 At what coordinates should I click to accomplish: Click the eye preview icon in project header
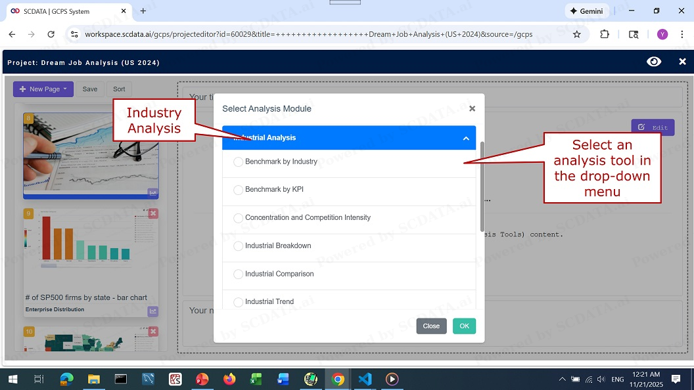pyautogui.click(x=653, y=62)
